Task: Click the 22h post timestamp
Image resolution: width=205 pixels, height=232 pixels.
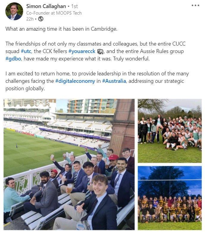Action: (30, 19)
